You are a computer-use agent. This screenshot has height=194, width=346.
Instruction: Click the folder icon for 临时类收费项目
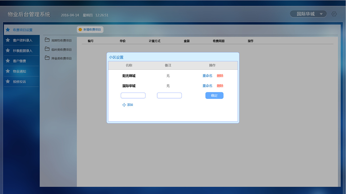click(x=47, y=49)
